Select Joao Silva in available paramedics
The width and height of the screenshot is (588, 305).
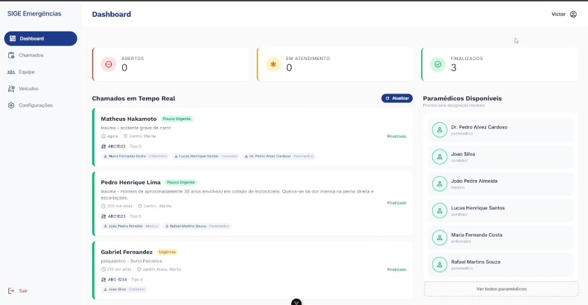[501, 157]
